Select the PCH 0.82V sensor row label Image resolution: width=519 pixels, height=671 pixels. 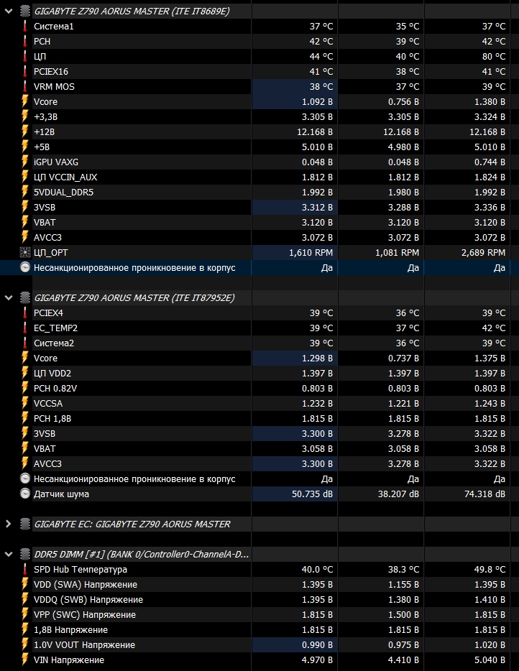coord(55,388)
